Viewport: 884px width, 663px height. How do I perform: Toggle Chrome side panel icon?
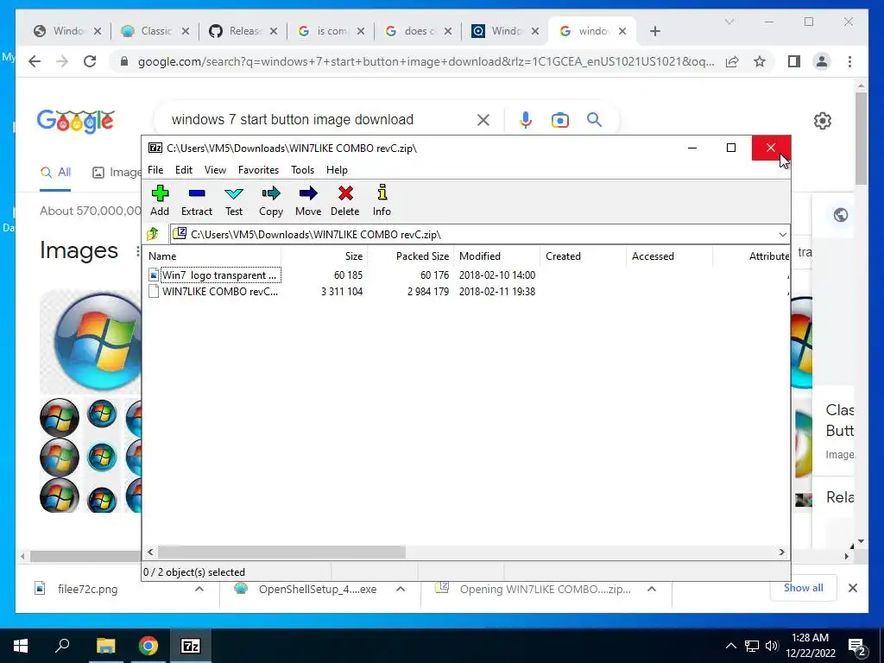[794, 61]
